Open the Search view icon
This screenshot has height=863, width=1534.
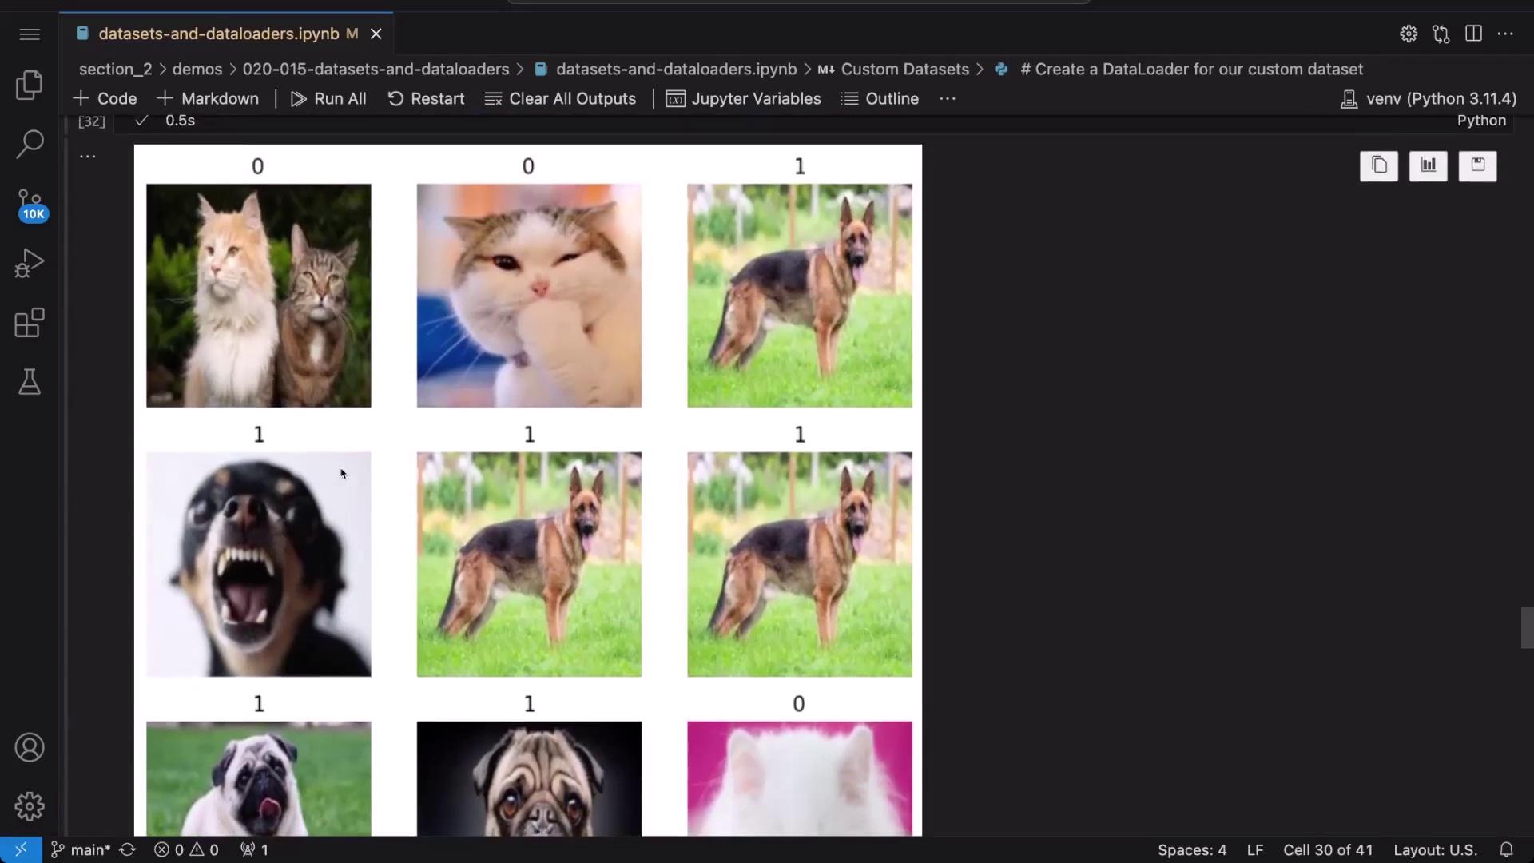click(x=30, y=145)
